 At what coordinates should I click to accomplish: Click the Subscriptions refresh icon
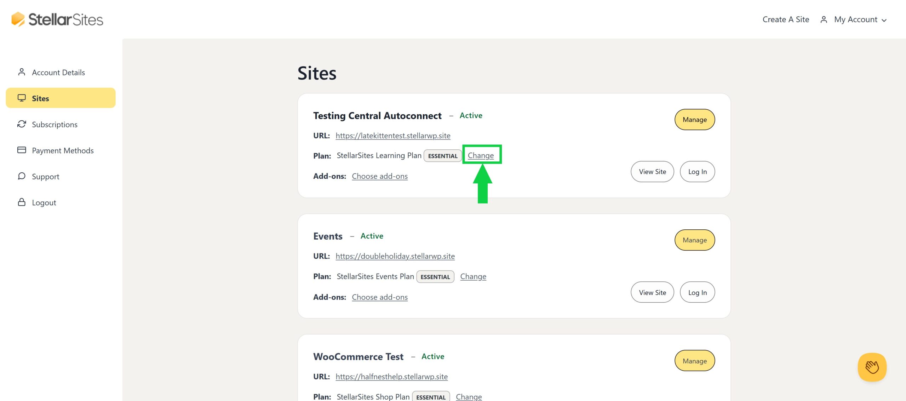point(22,124)
